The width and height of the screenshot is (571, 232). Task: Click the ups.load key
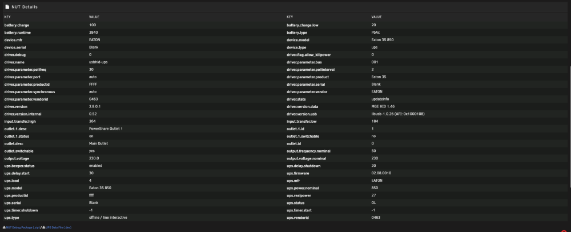pyautogui.click(x=12, y=181)
